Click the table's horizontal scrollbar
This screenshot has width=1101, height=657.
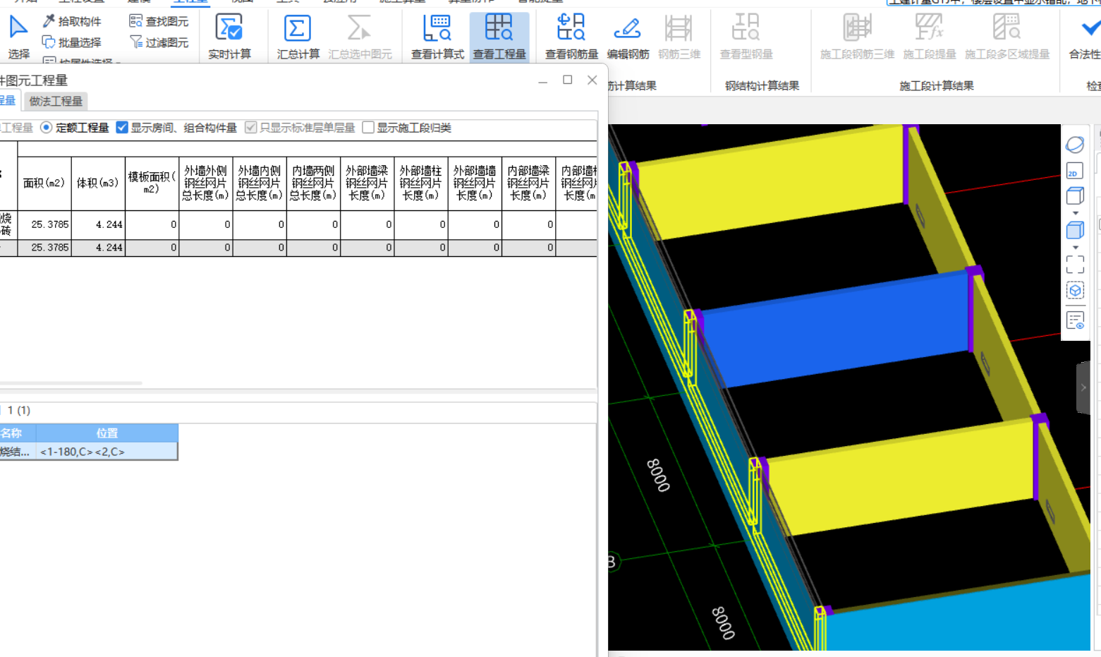point(71,383)
